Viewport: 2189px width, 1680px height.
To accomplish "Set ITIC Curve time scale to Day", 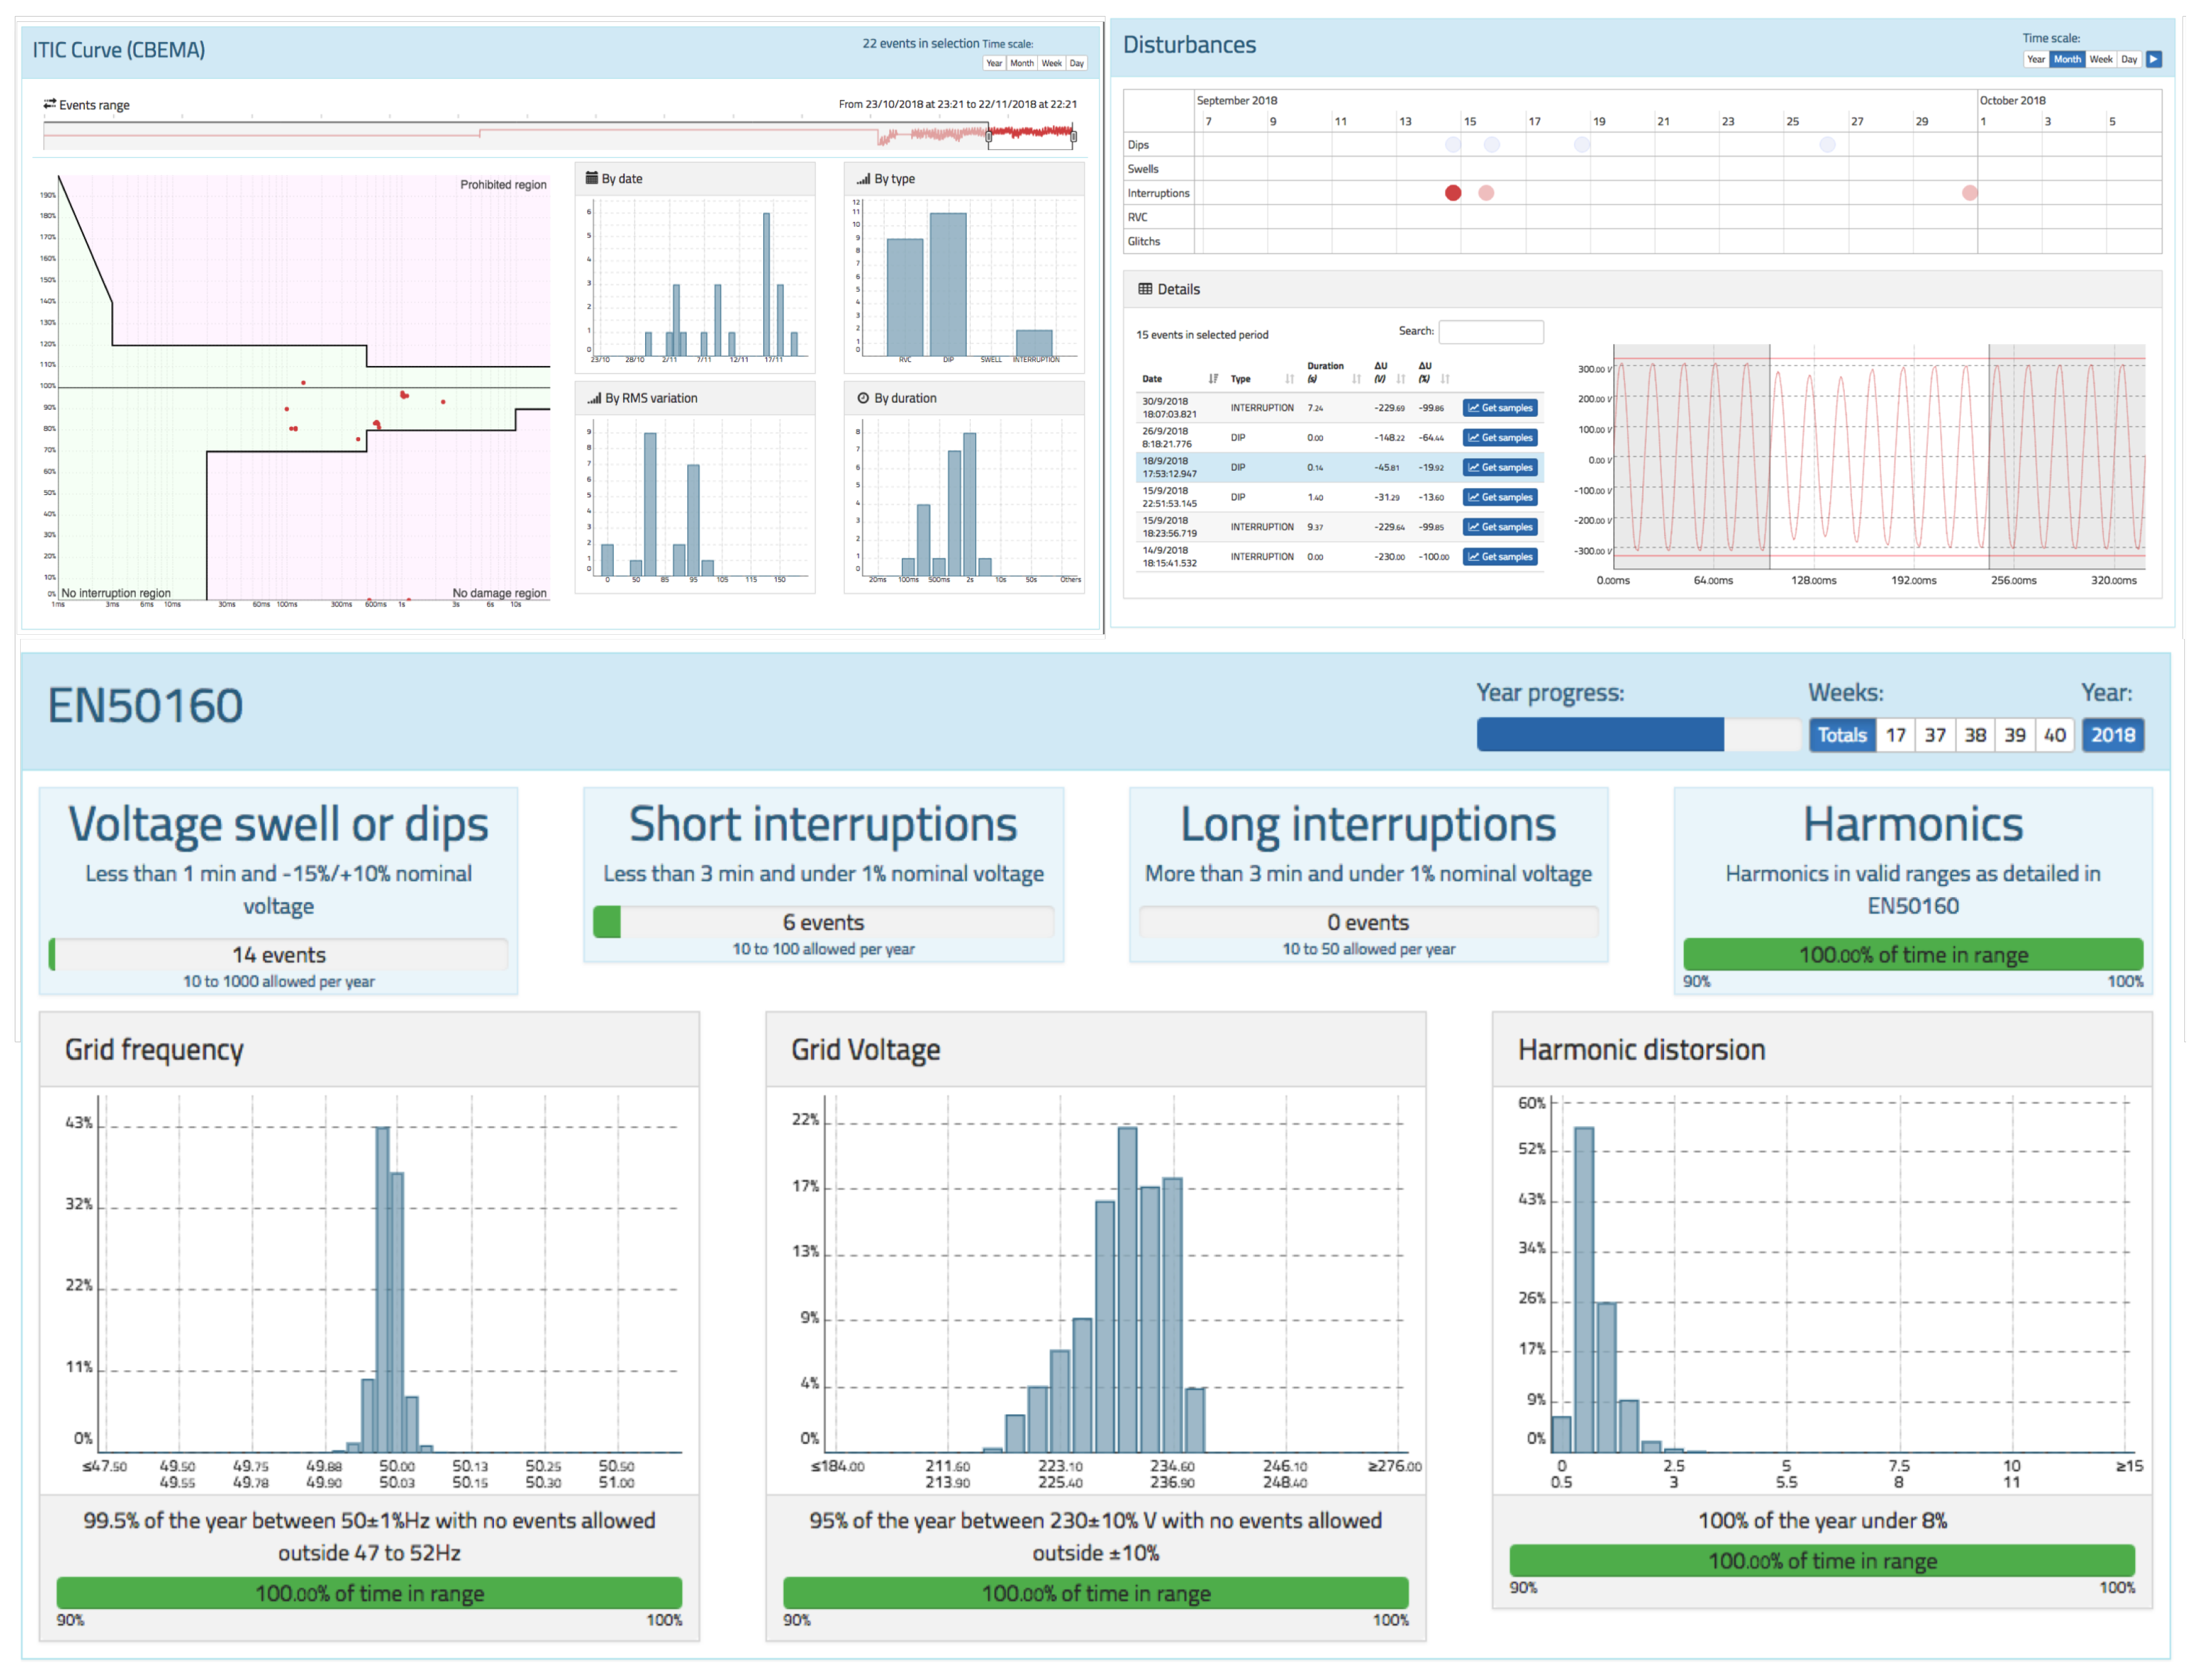I will [x=1075, y=63].
